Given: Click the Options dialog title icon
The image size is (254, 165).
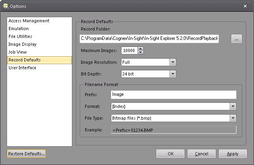Looking at the screenshot, I should (x=5, y=6).
